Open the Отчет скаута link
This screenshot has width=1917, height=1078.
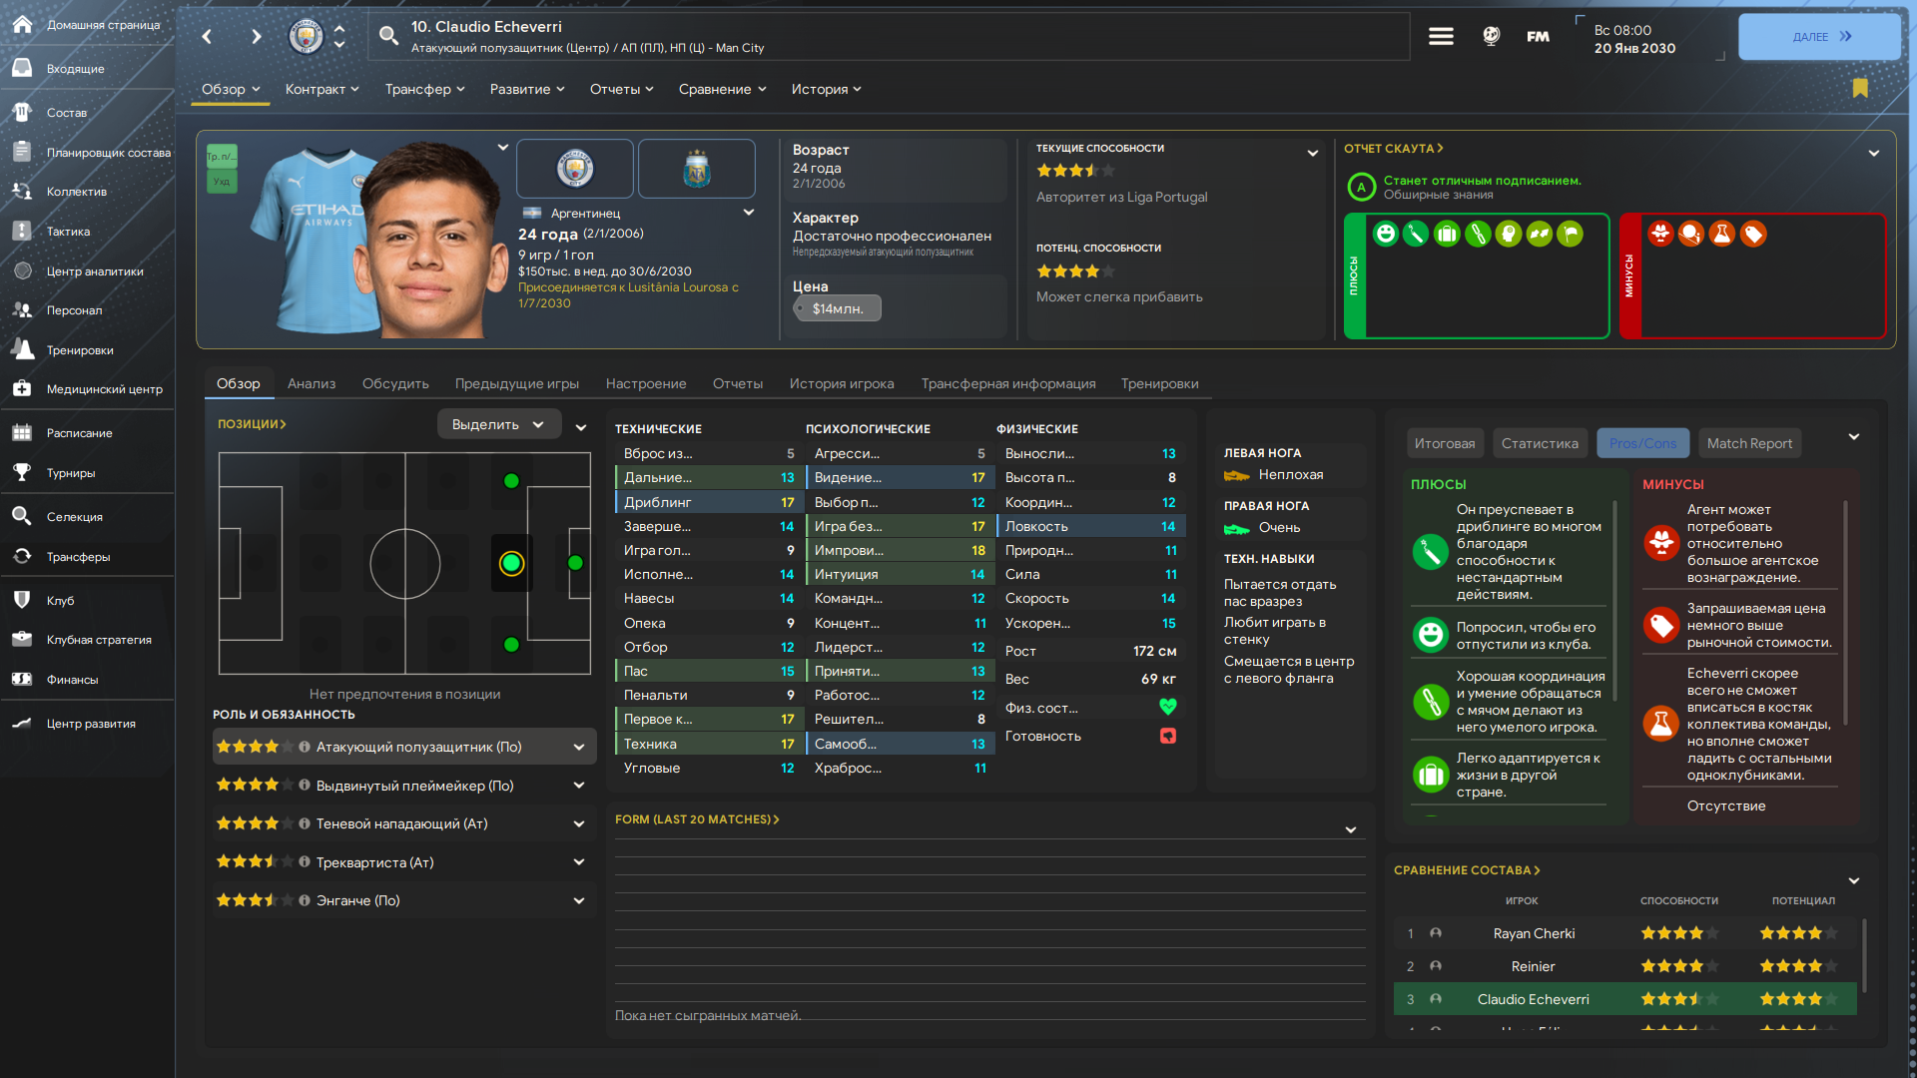1393,149
